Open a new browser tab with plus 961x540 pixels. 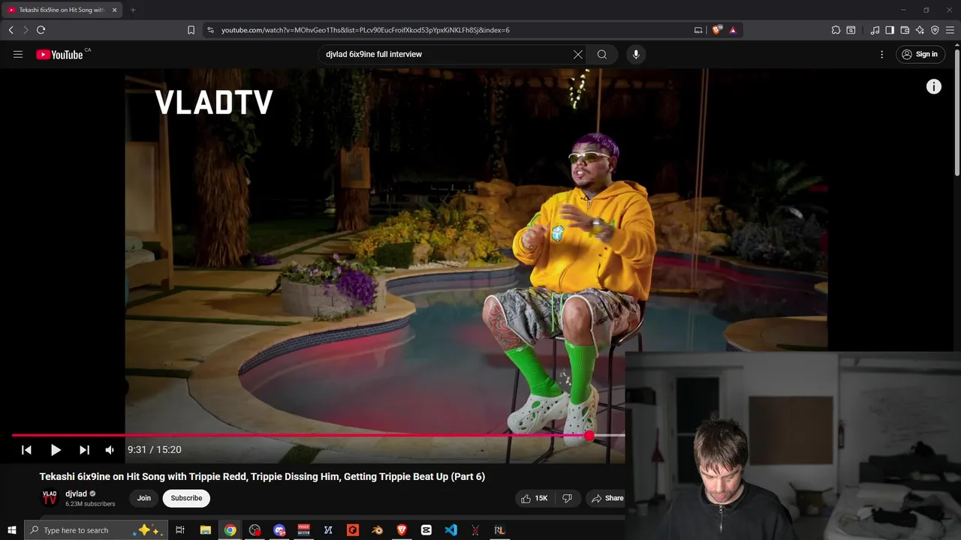click(133, 10)
